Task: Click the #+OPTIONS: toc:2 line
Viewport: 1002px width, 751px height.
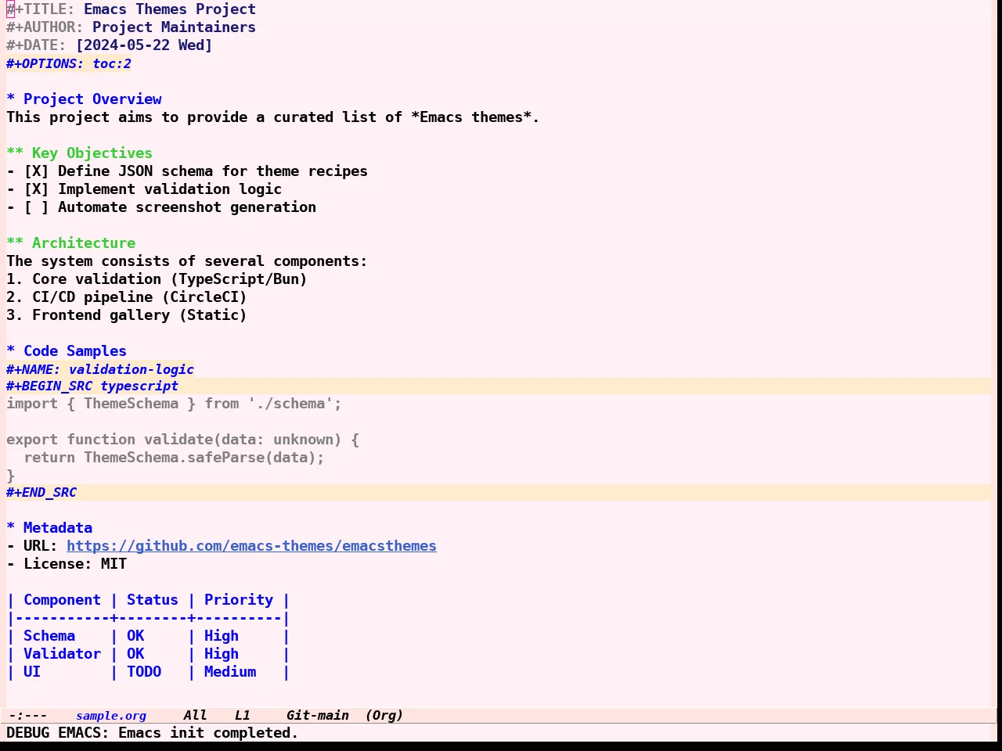Action: [x=69, y=63]
